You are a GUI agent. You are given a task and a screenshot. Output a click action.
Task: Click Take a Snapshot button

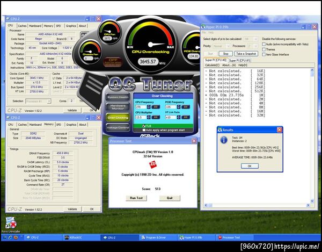pyautogui.click(x=246, y=54)
